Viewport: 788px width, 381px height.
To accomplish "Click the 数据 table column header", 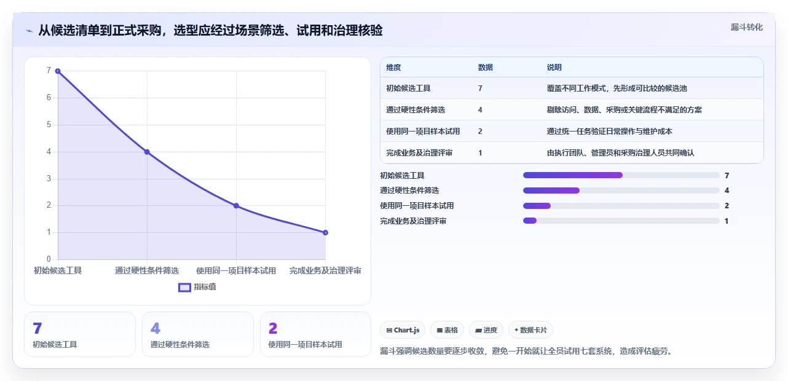I will (x=486, y=68).
